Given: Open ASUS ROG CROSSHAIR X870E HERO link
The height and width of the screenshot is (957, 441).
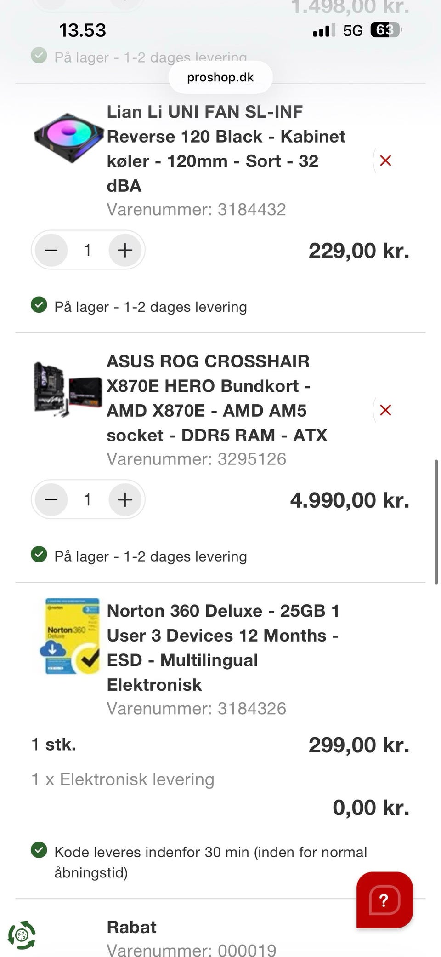Looking at the screenshot, I should click(217, 398).
